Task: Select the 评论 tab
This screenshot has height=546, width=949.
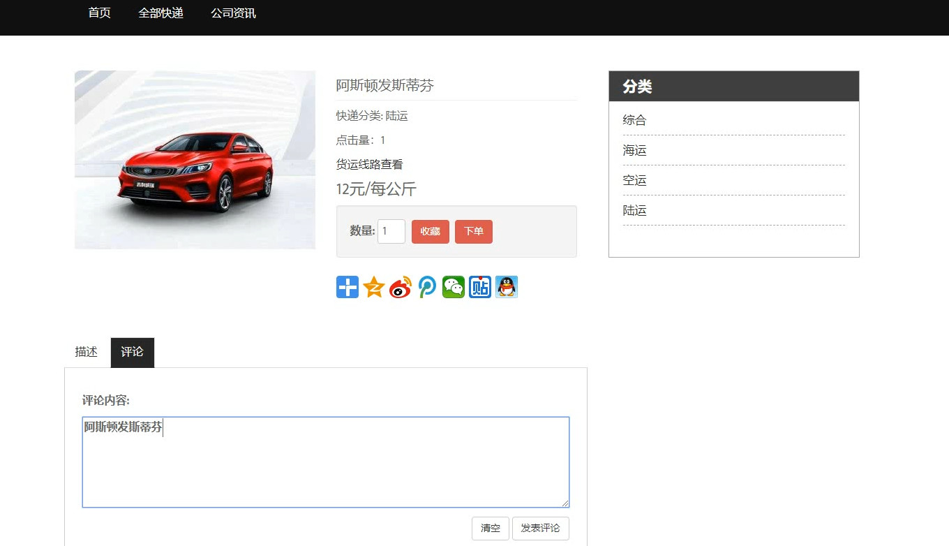Action: point(132,353)
